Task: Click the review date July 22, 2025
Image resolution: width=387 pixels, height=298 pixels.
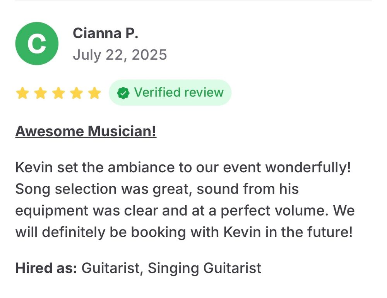Action: 120,55
